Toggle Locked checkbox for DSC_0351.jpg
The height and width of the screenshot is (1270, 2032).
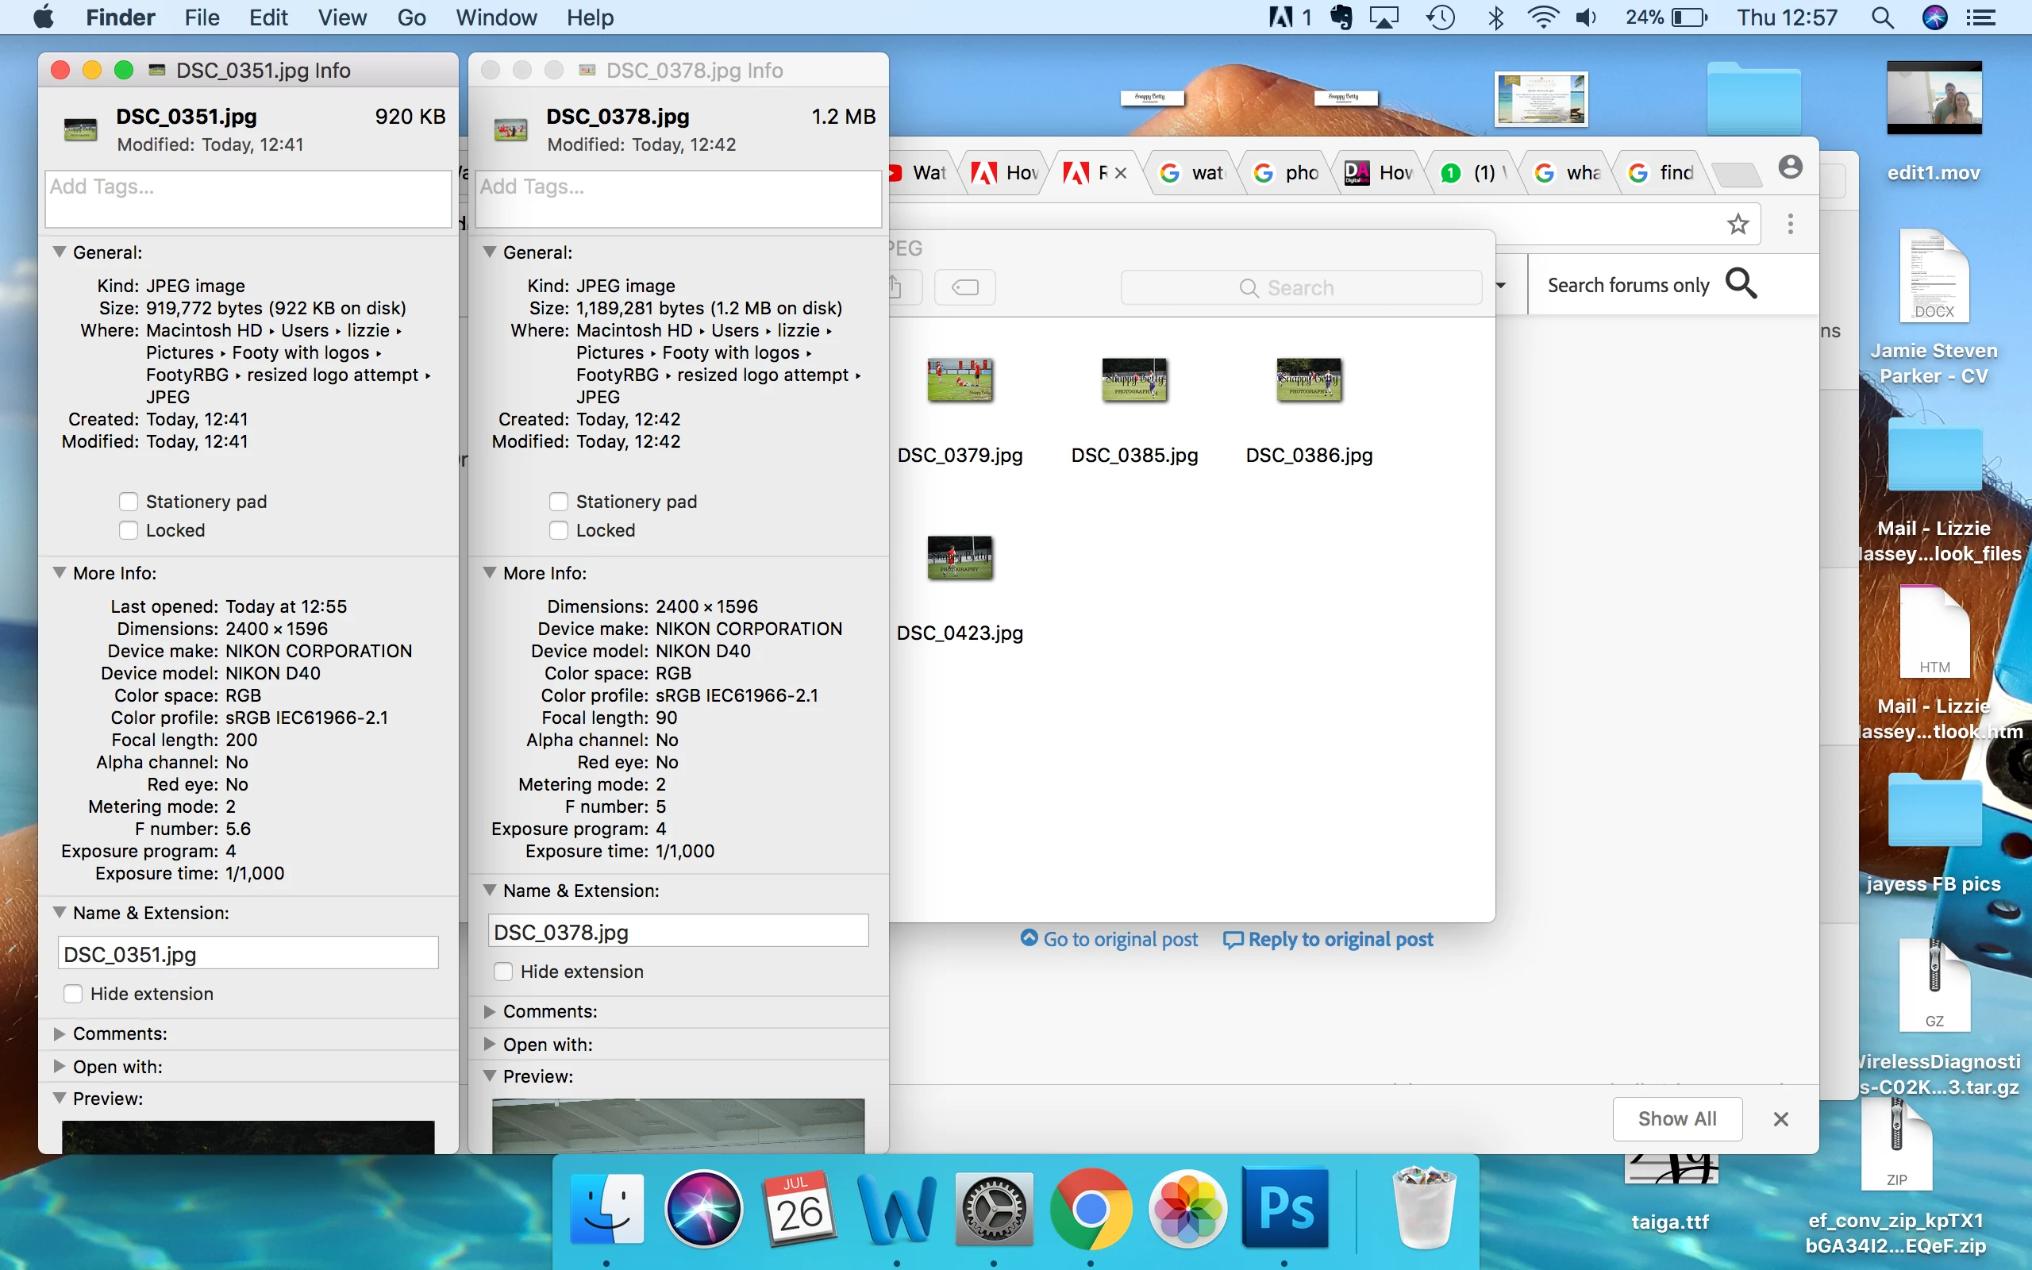(x=129, y=530)
